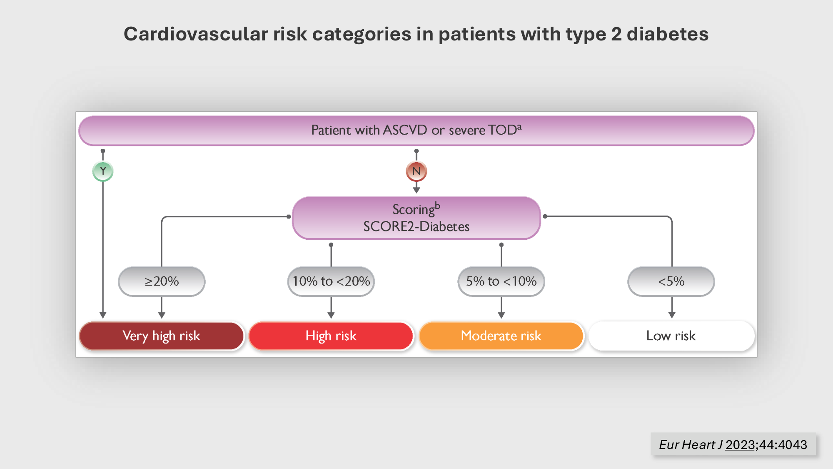Open the underlined 2023 citation link

click(x=740, y=445)
